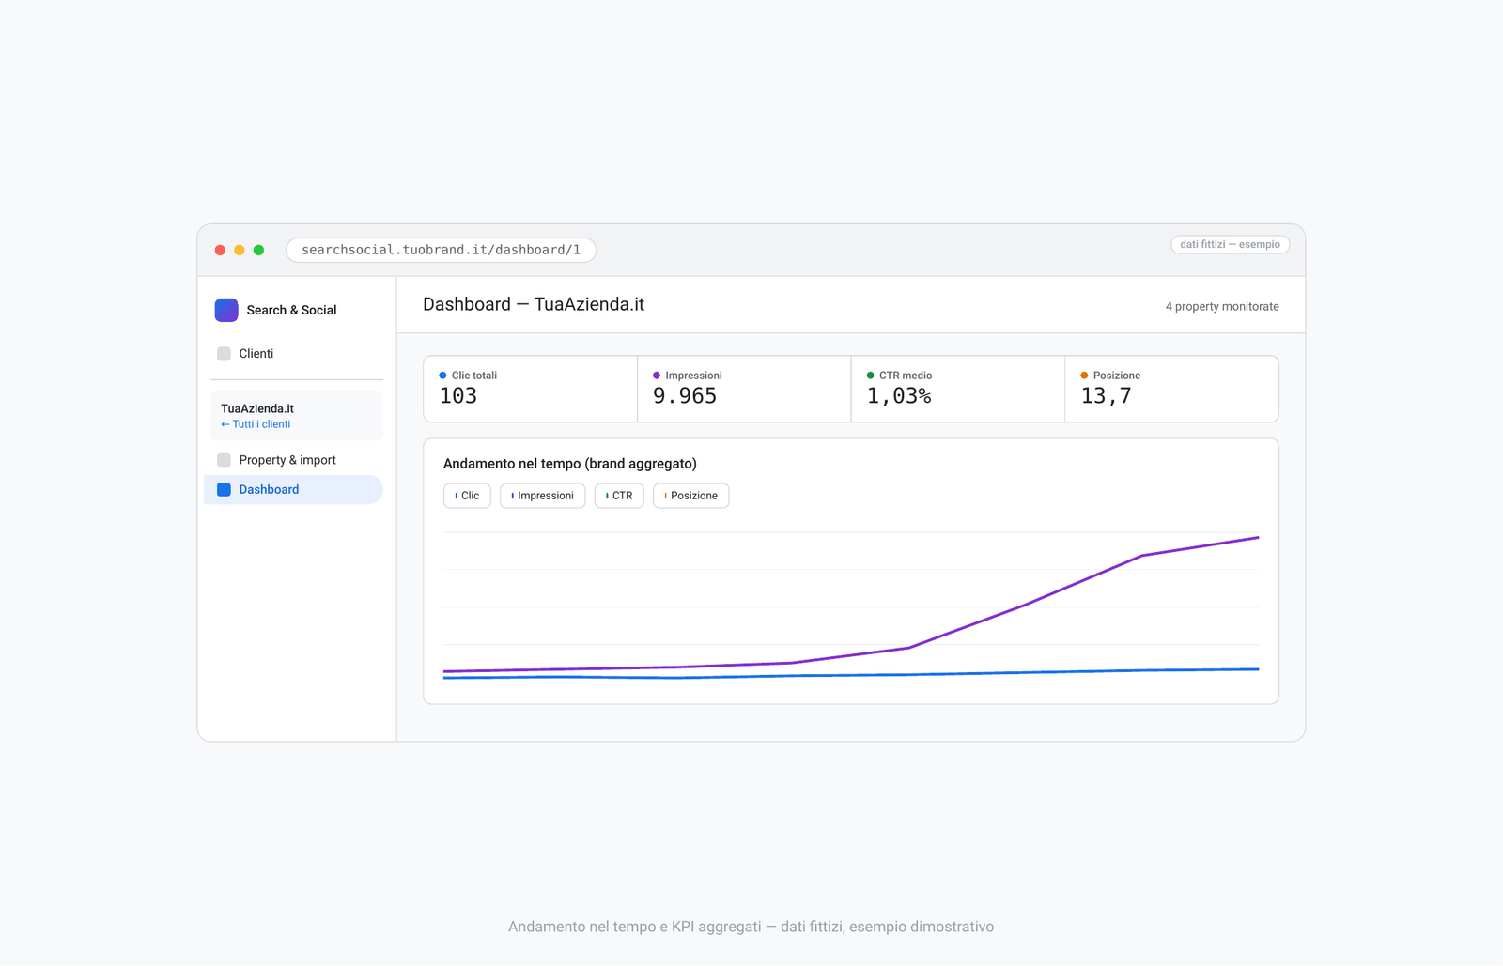1503x966 pixels.
Task: Toggle the Posizione series chip
Action: point(690,496)
